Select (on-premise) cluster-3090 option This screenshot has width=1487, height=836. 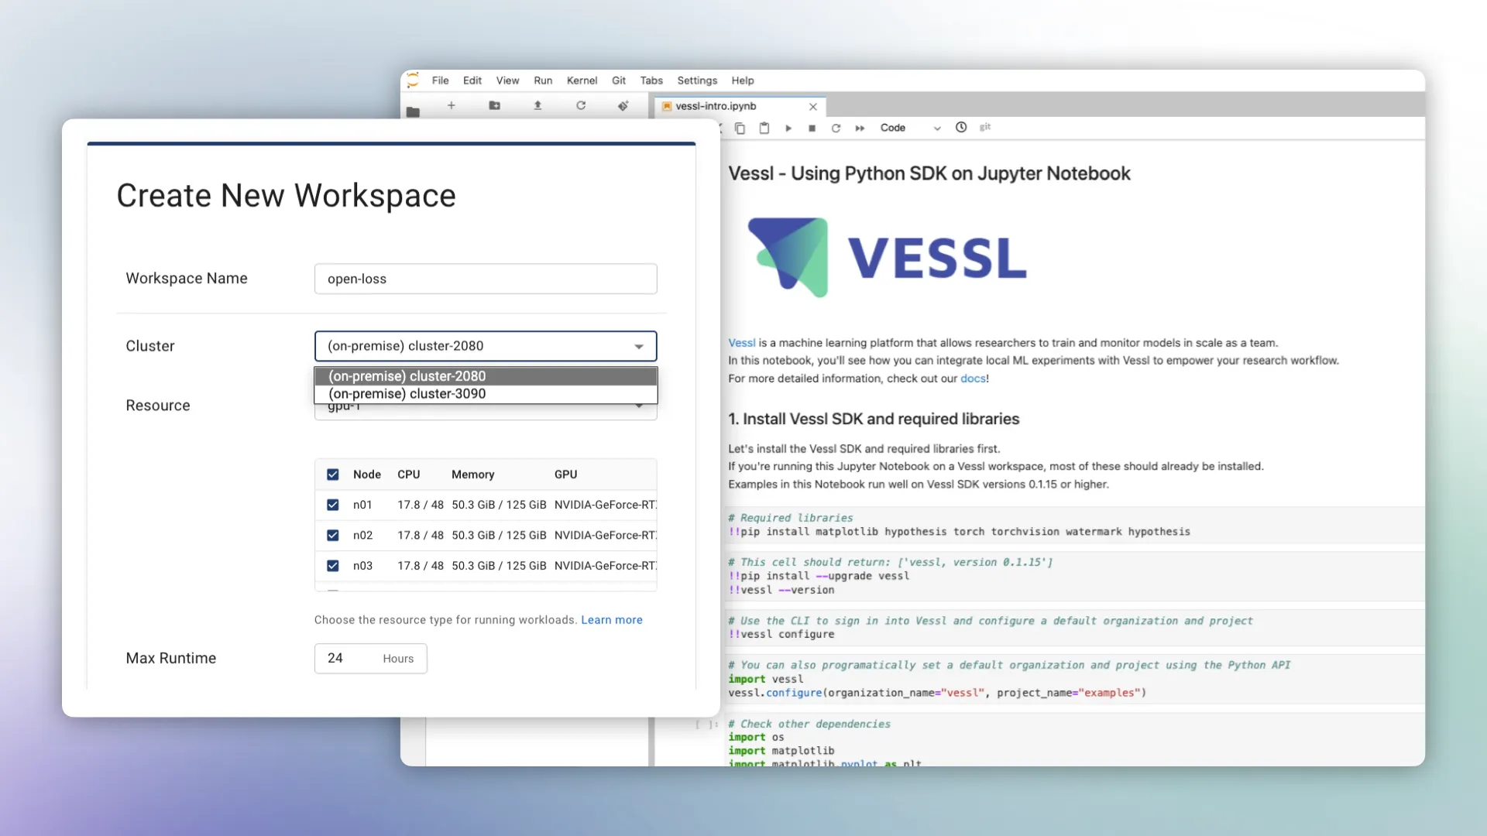click(x=407, y=394)
